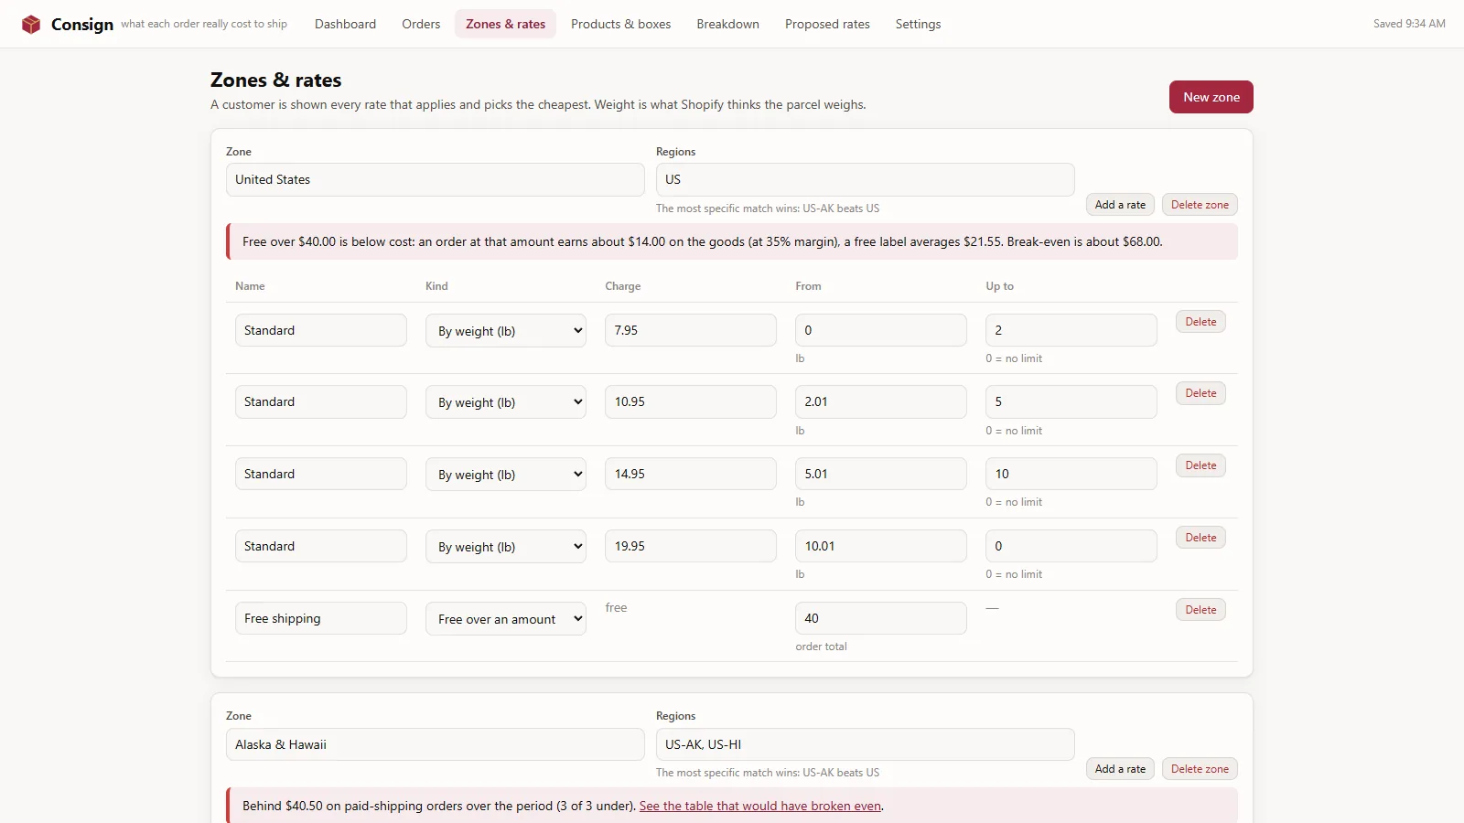
Task: Delete the 7.95 Standard rate
Action: point(1200,322)
